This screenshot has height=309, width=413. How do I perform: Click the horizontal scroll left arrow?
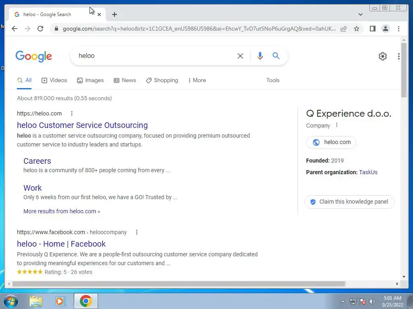[9, 284]
